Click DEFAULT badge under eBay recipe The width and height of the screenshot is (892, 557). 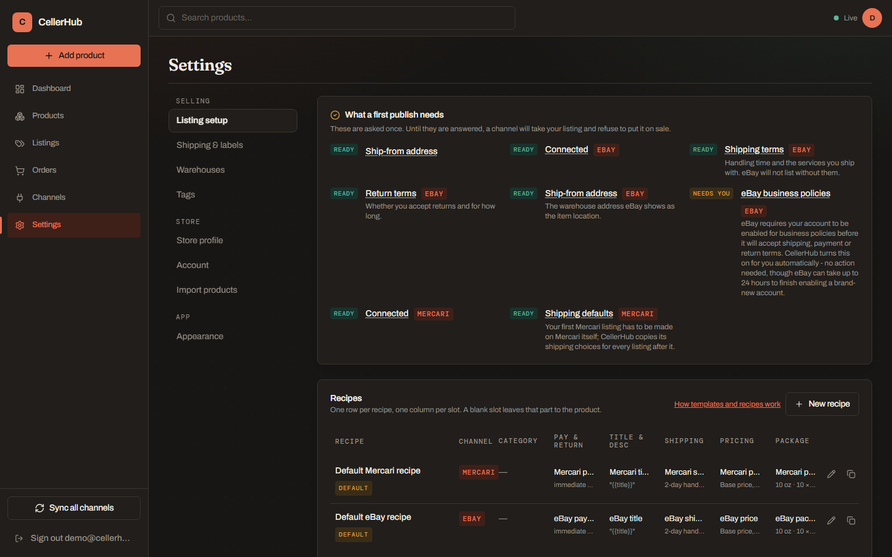coord(354,535)
